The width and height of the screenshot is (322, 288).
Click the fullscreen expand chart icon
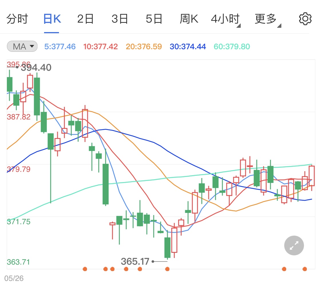[294, 245]
